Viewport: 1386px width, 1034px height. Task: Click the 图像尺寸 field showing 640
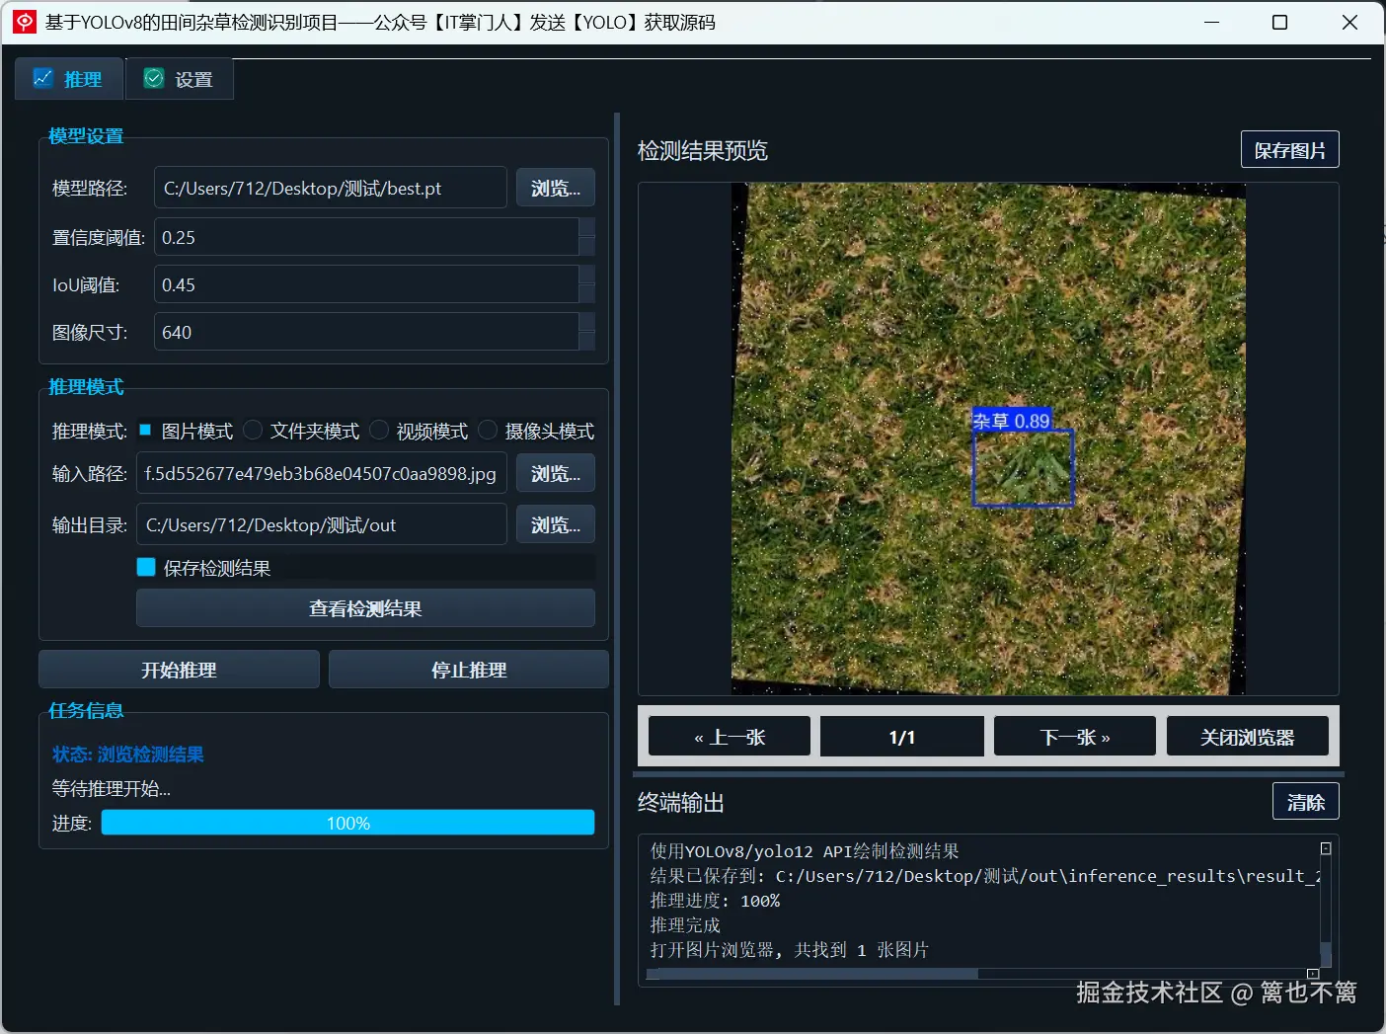point(366,332)
